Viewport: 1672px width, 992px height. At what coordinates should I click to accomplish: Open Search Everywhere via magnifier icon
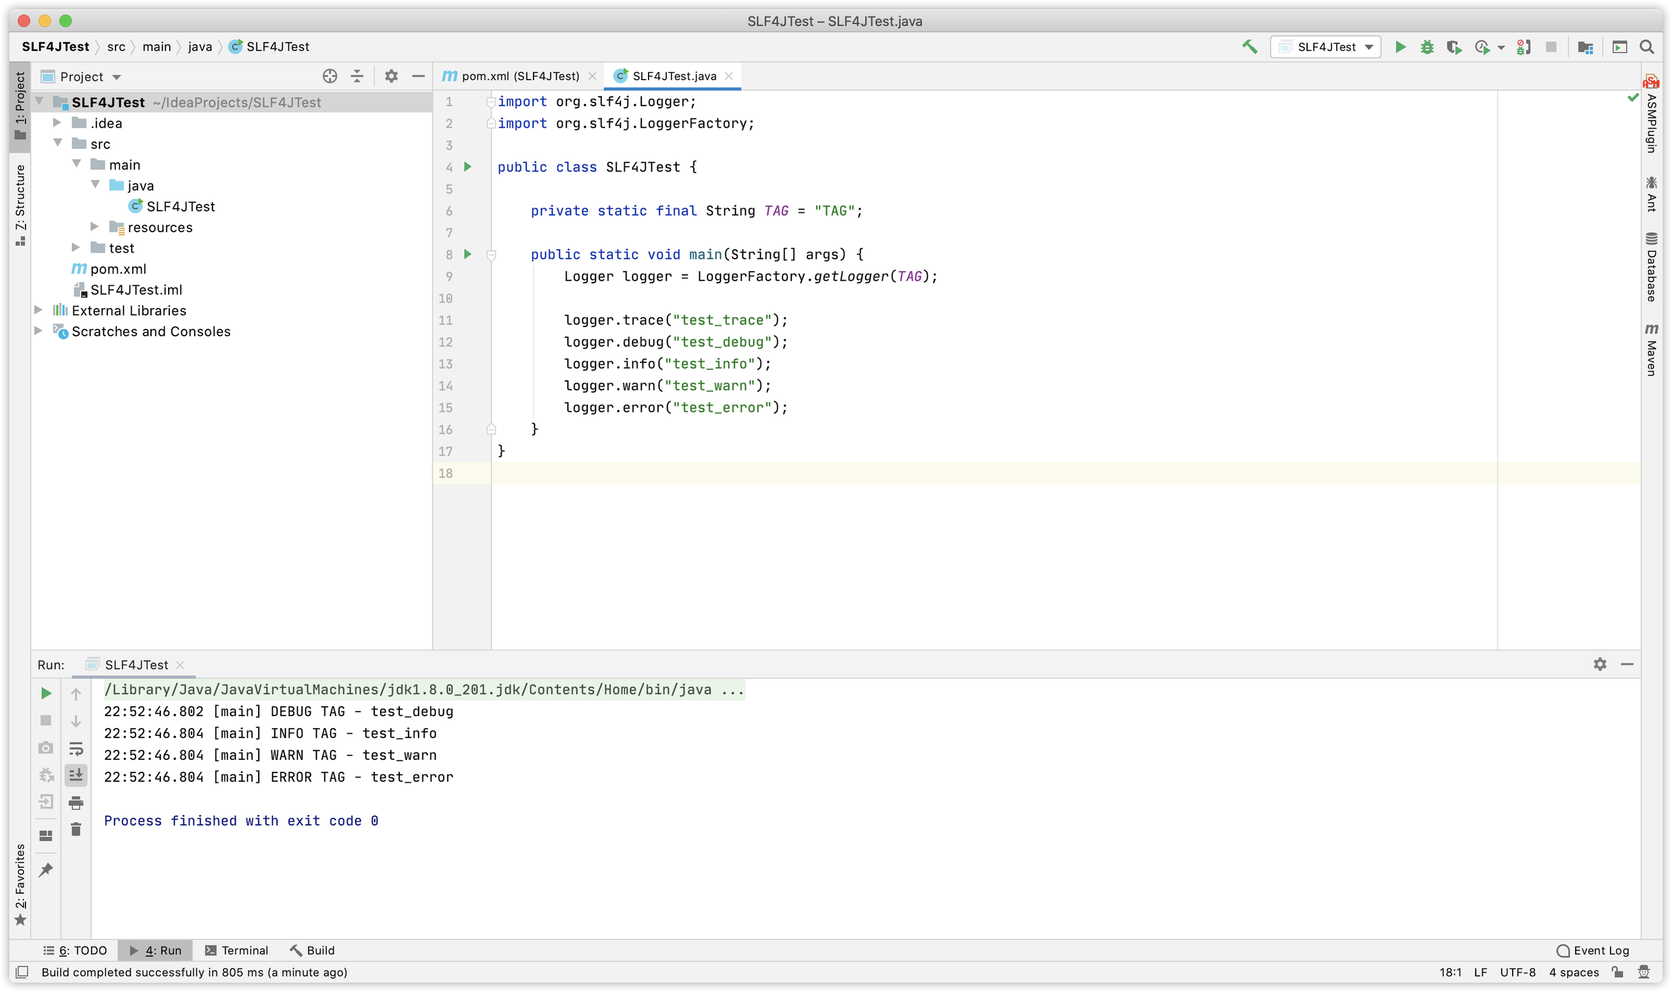click(1647, 47)
